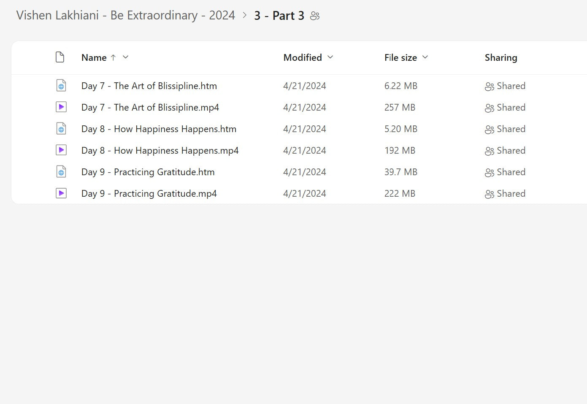Expand the Modified column options

point(330,57)
